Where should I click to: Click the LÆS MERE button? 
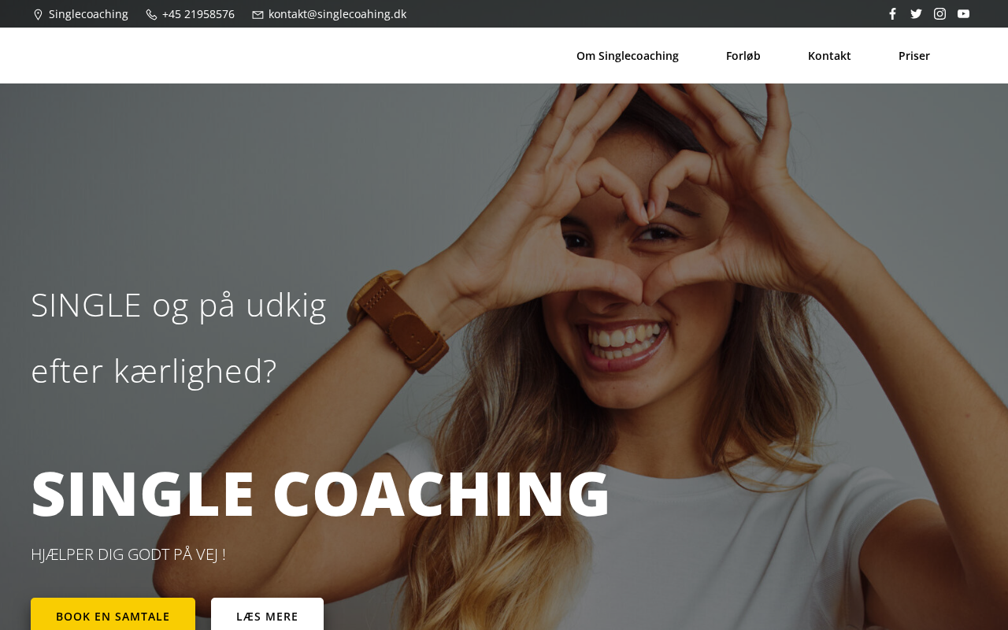[267, 615]
